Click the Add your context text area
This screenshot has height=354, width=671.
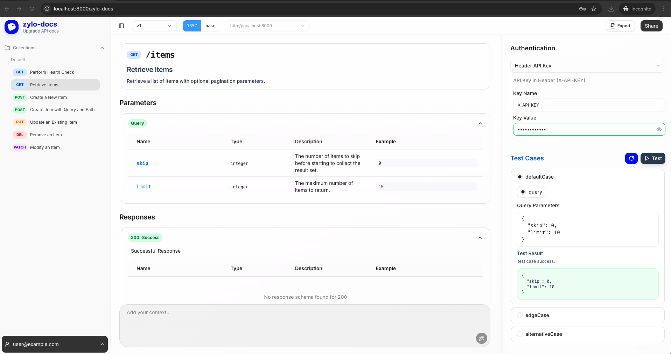click(305, 326)
